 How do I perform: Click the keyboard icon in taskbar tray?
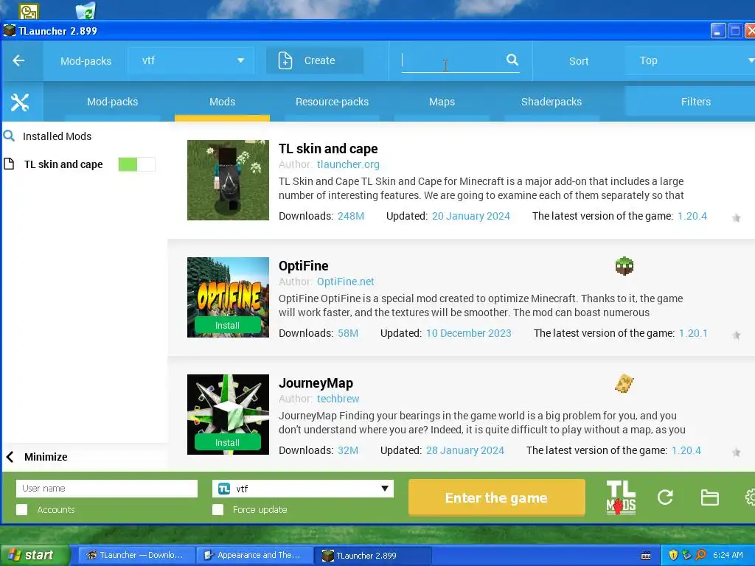[x=646, y=556]
